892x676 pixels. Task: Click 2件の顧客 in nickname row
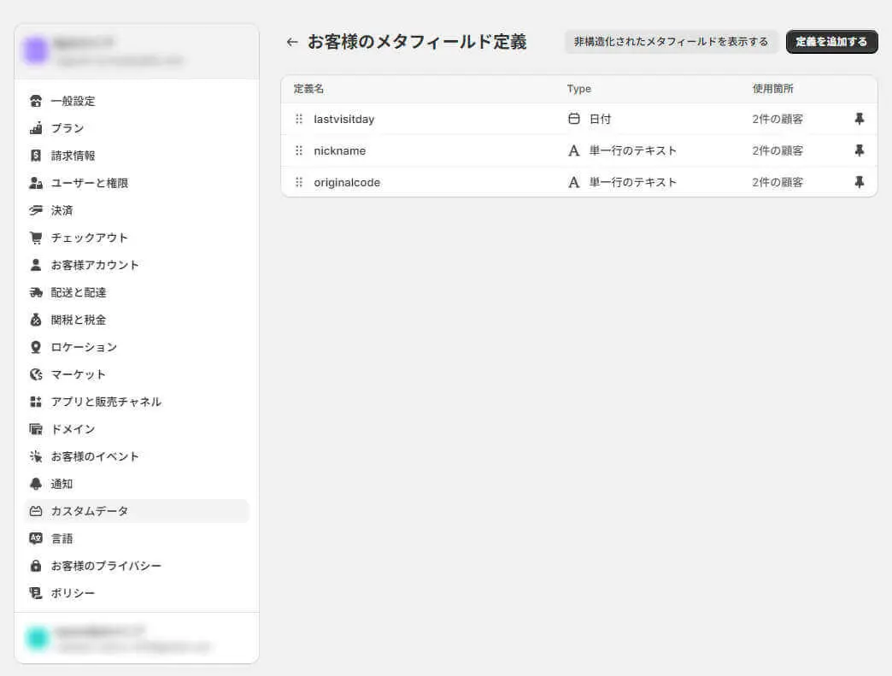[x=778, y=150]
